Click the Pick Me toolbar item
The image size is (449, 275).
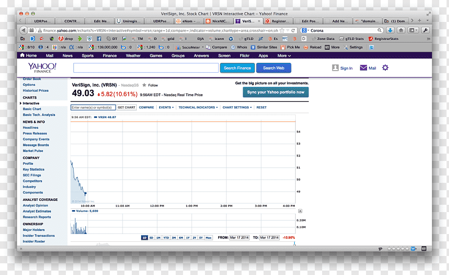pos(290,47)
